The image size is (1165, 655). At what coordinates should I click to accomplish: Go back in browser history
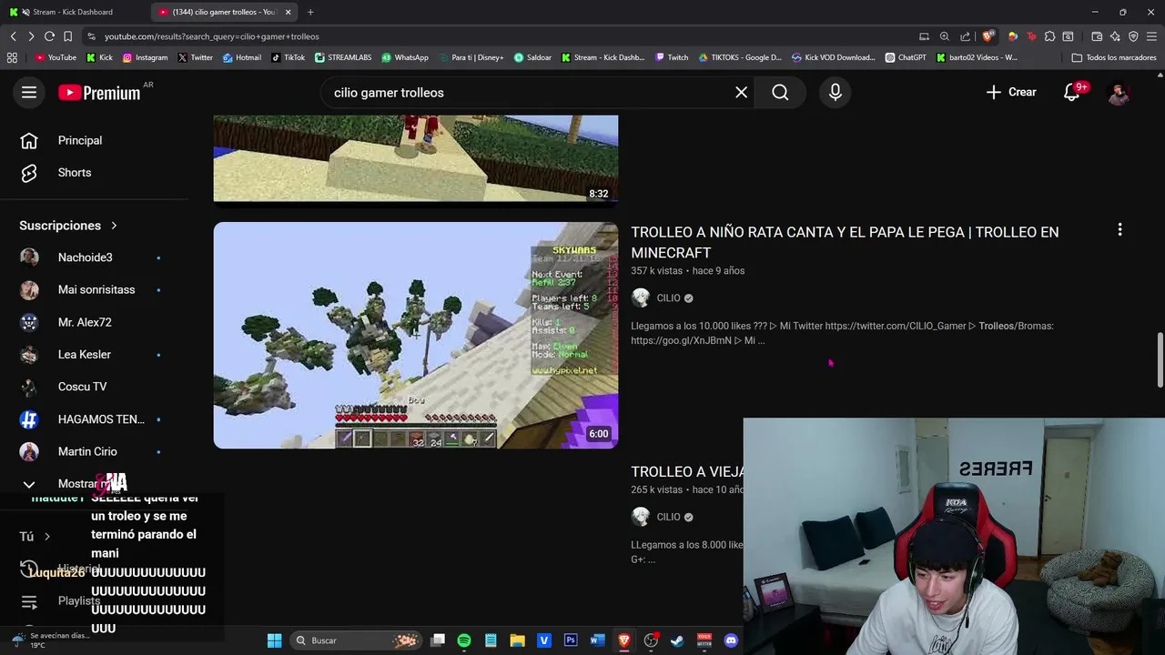click(x=14, y=36)
